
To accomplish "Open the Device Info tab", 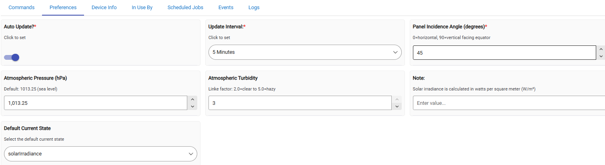I will click(104, 8).
